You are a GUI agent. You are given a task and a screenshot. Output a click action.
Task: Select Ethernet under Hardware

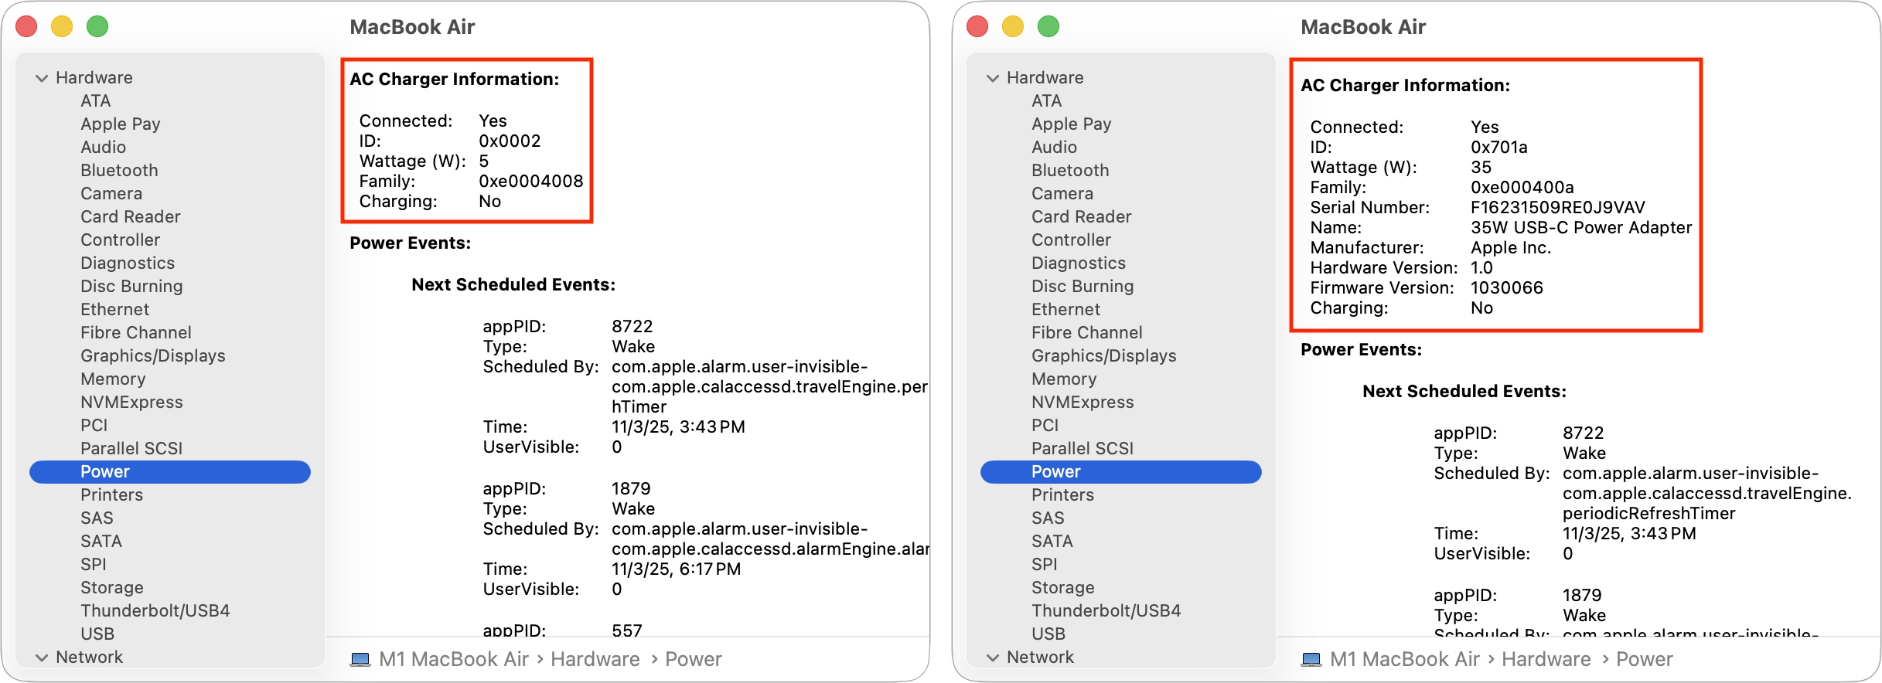[114, 309]
